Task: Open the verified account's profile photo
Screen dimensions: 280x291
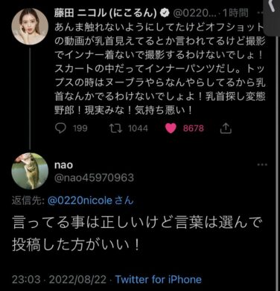Action: [30, 26]
